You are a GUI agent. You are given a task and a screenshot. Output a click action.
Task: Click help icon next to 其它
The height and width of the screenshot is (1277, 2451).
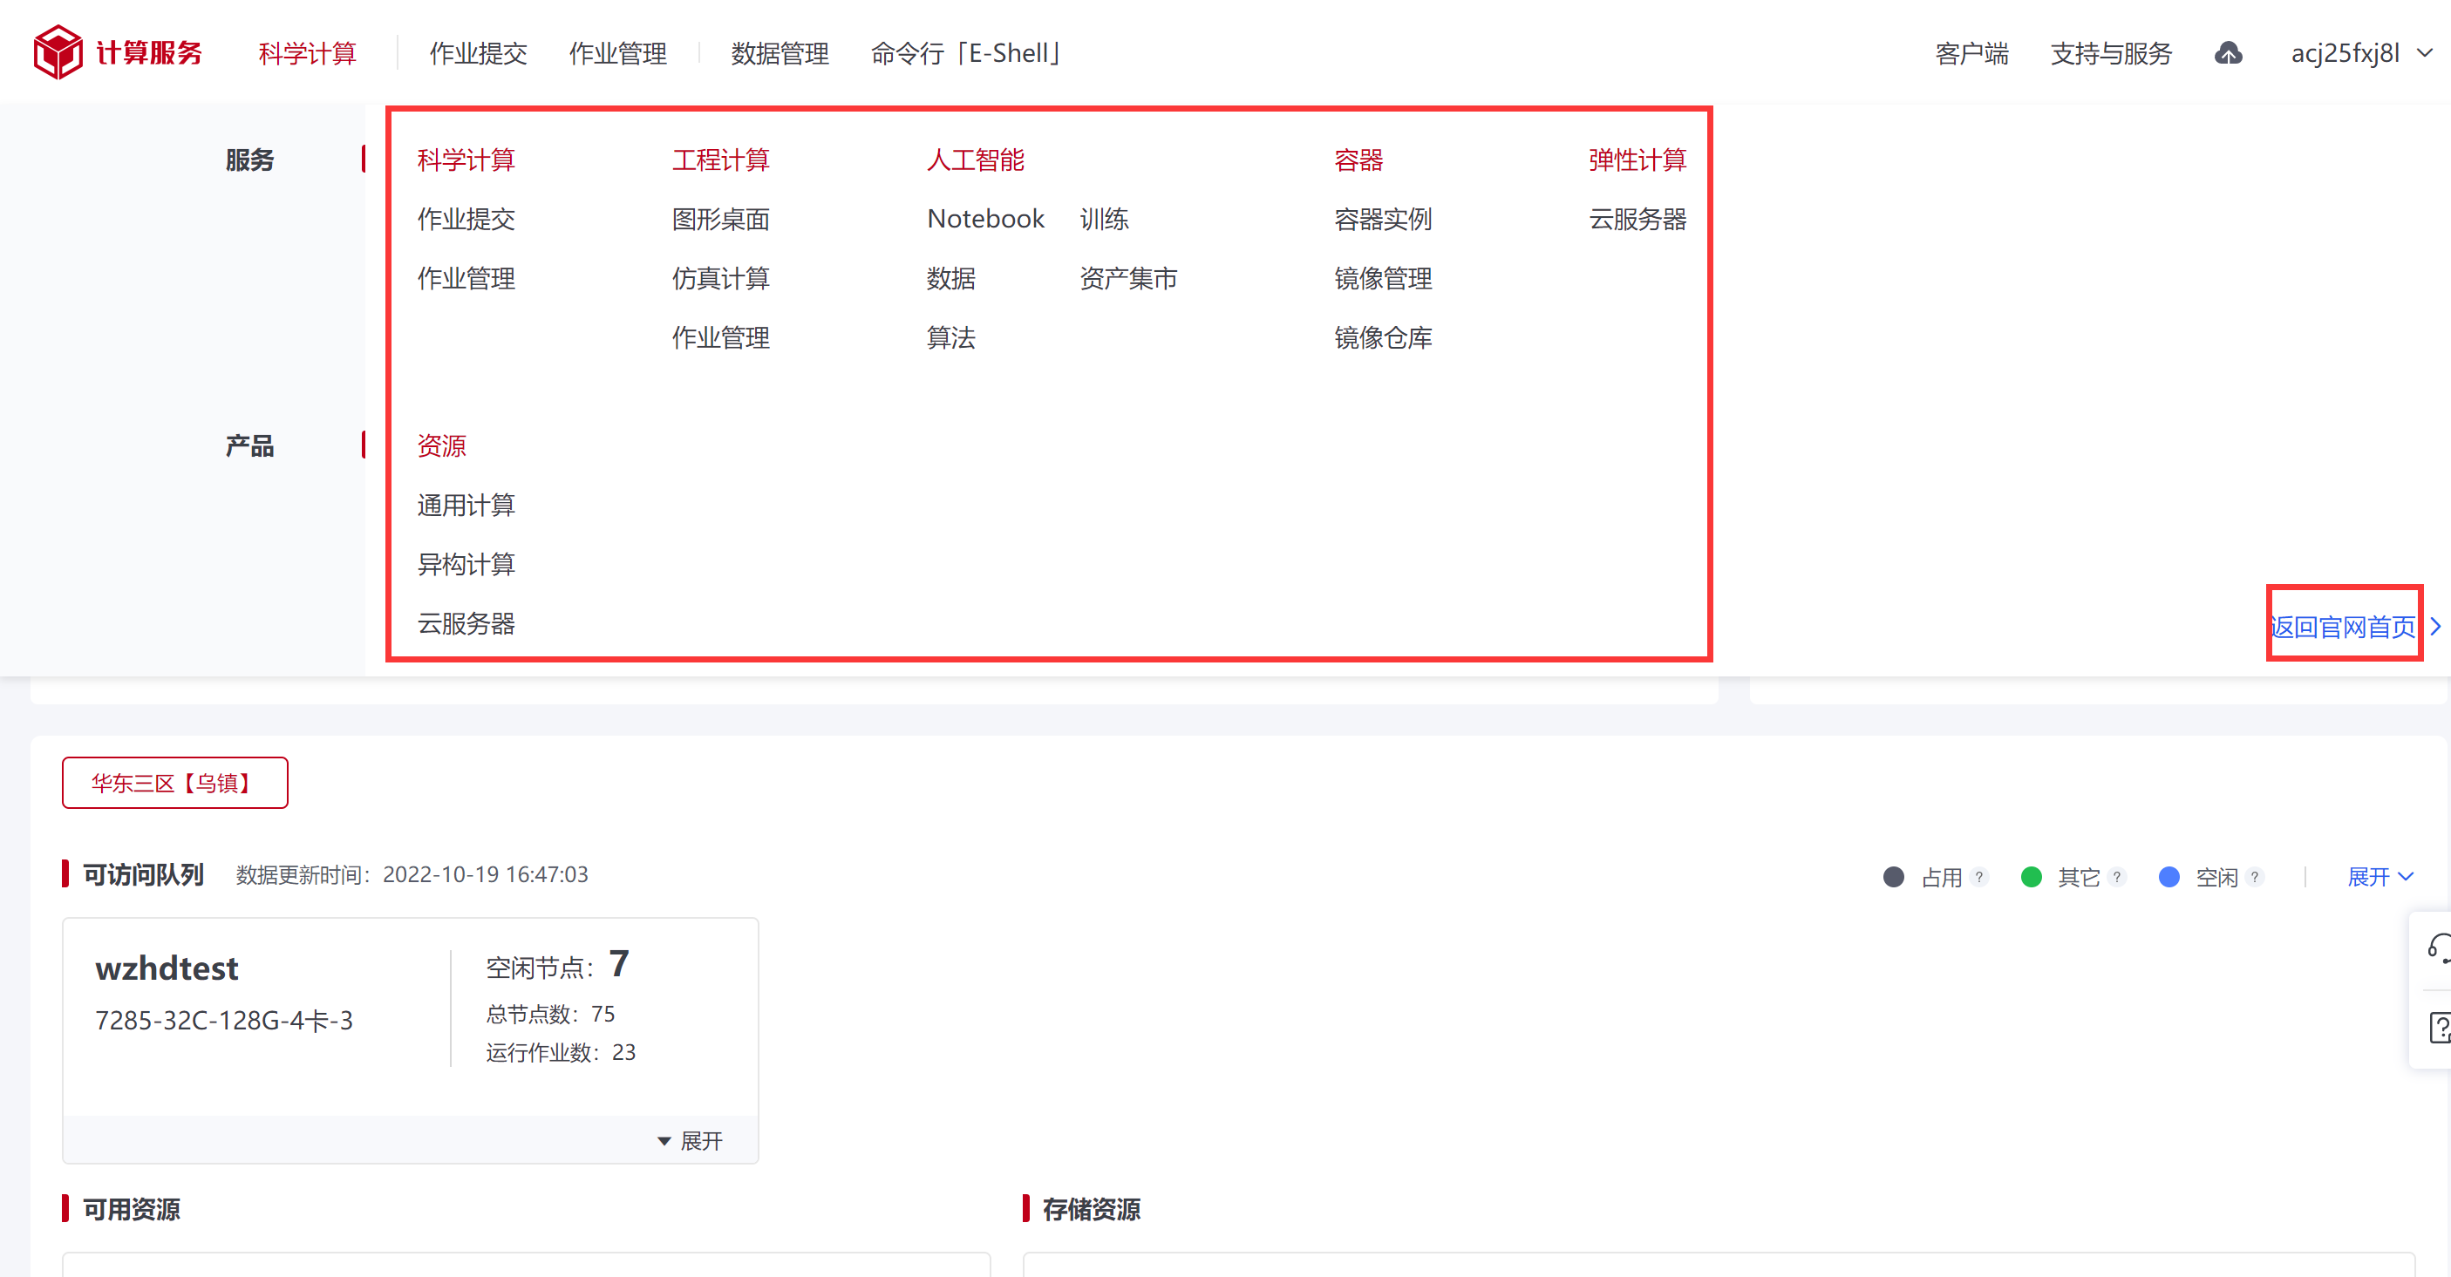(x=2116, y=877)
